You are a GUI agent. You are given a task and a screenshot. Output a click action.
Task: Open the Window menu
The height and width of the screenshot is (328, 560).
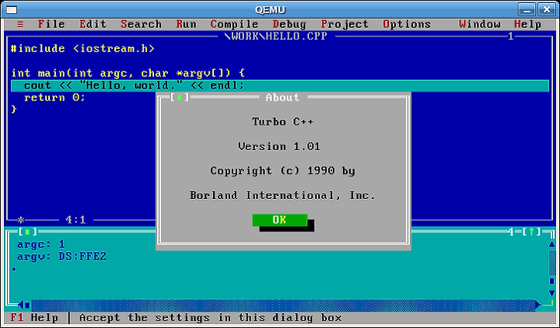click(x=480, y=24)
